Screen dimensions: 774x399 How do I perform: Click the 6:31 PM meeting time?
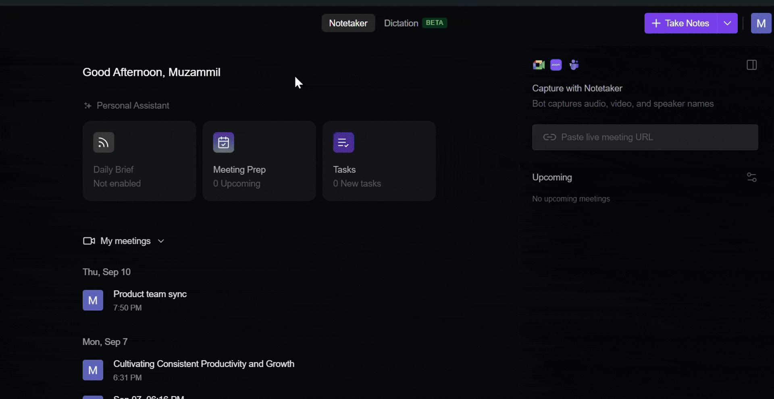point(127,378)
